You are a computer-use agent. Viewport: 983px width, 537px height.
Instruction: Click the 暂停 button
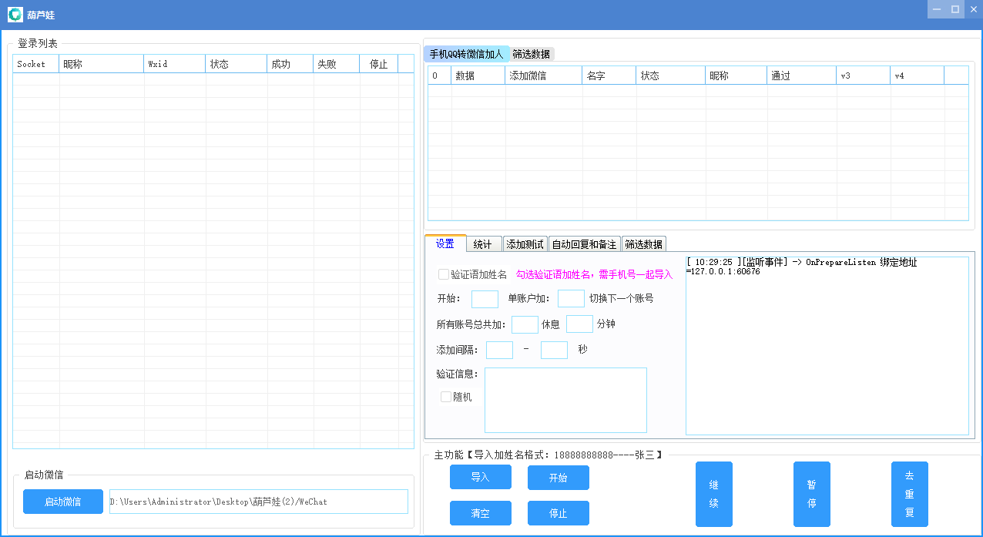tap(812, 494)
